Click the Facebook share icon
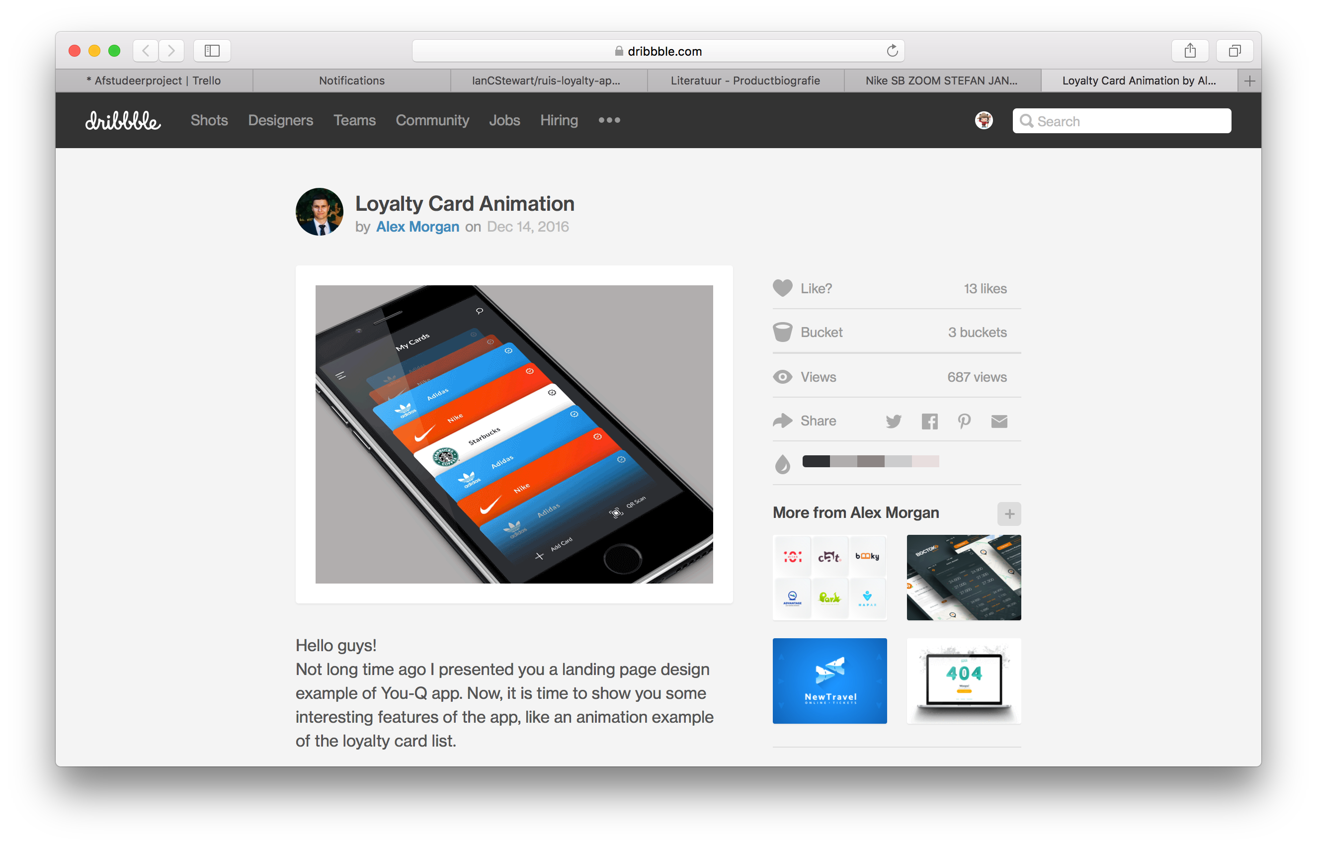 [929, 421]
